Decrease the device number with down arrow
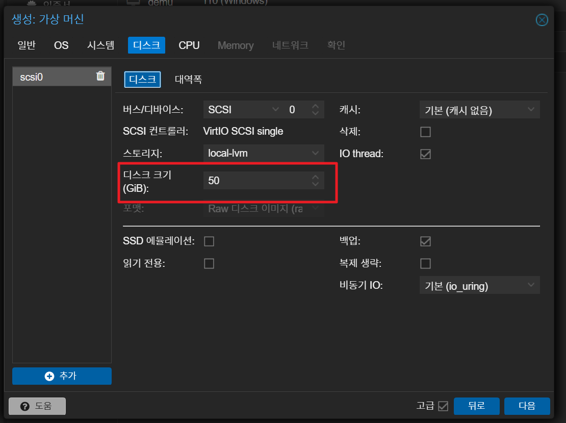The width and height of the screenshot is (566, 423). point(315,113)
